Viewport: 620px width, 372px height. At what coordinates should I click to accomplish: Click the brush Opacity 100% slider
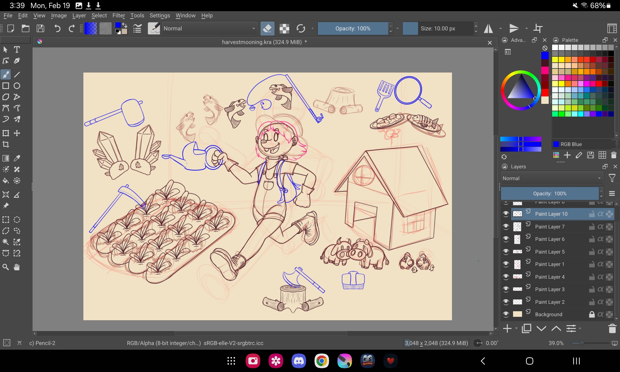click(353, 29)
